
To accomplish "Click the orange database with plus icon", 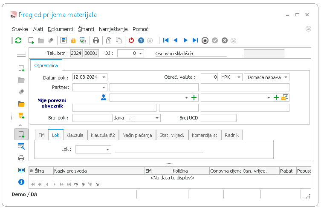I will pos(21,116).
